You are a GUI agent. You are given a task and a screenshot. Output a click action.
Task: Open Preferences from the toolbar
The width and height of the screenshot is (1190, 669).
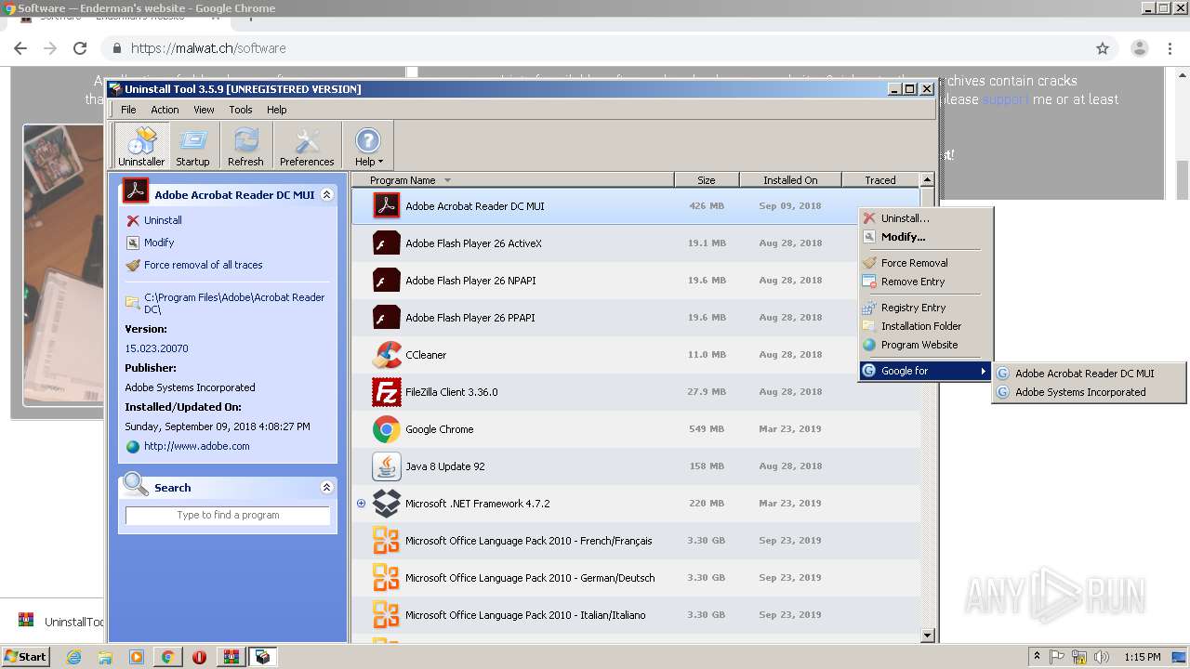(307, 146)
